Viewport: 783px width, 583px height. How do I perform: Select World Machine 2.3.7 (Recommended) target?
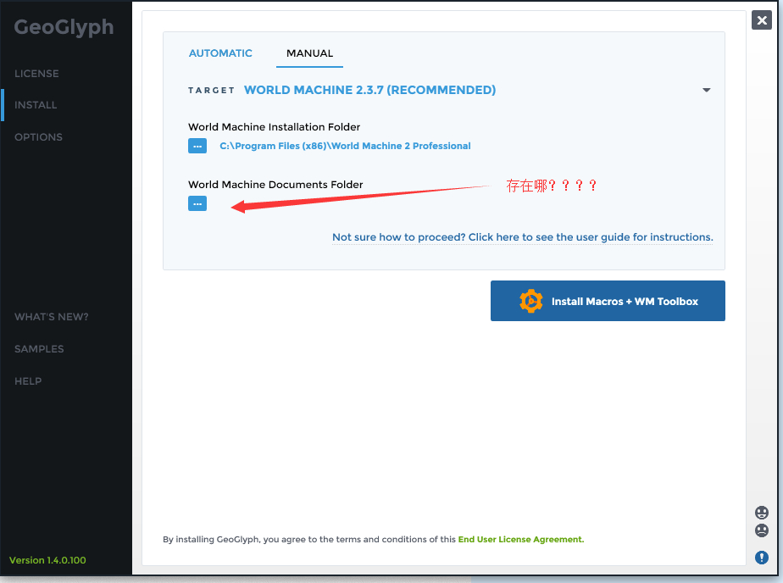pyautogui.click(x=369, y=90)
